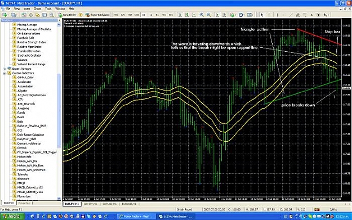Expand the Expert Advisors tree node
This screenshot has height=220, width=352.
[5, 69]
